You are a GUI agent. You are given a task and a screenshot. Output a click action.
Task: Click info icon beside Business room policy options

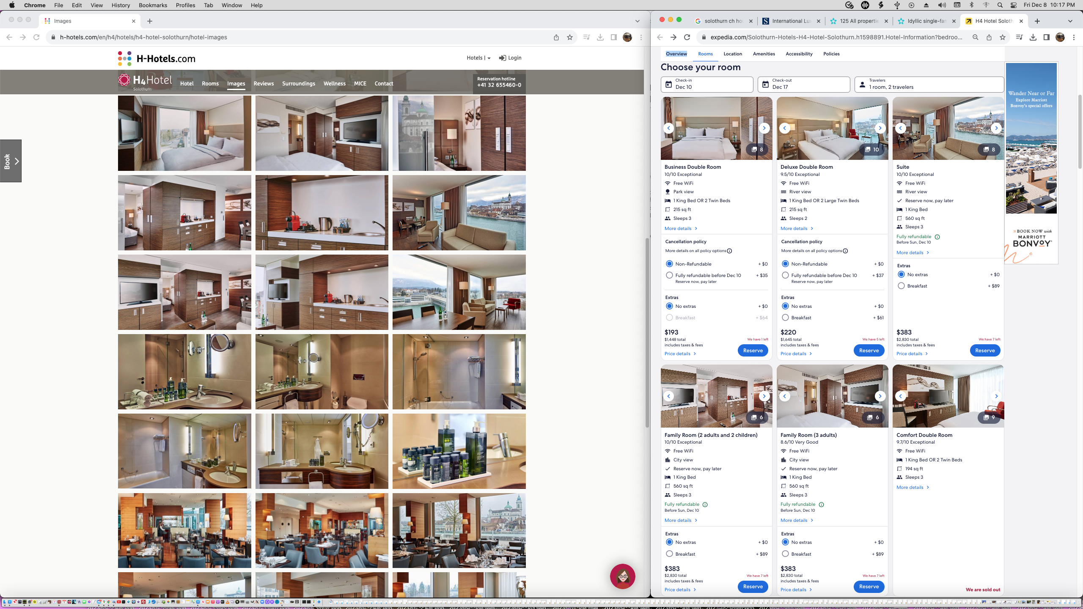pyautogui.click(x=729, y=251)
